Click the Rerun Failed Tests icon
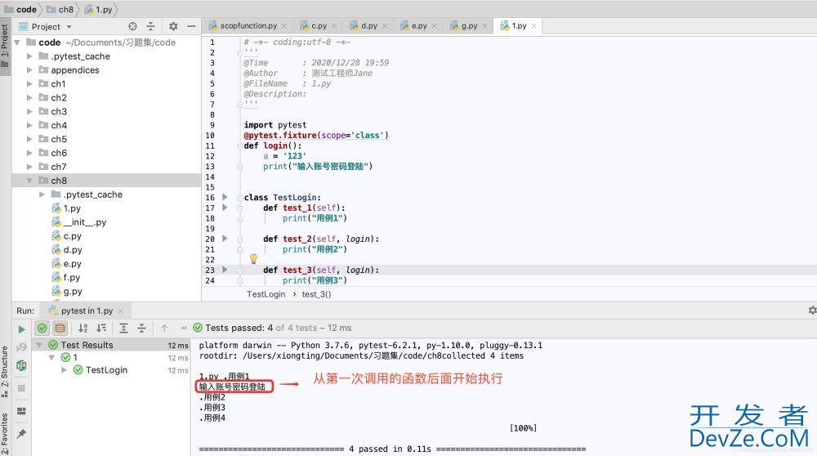 21,347
